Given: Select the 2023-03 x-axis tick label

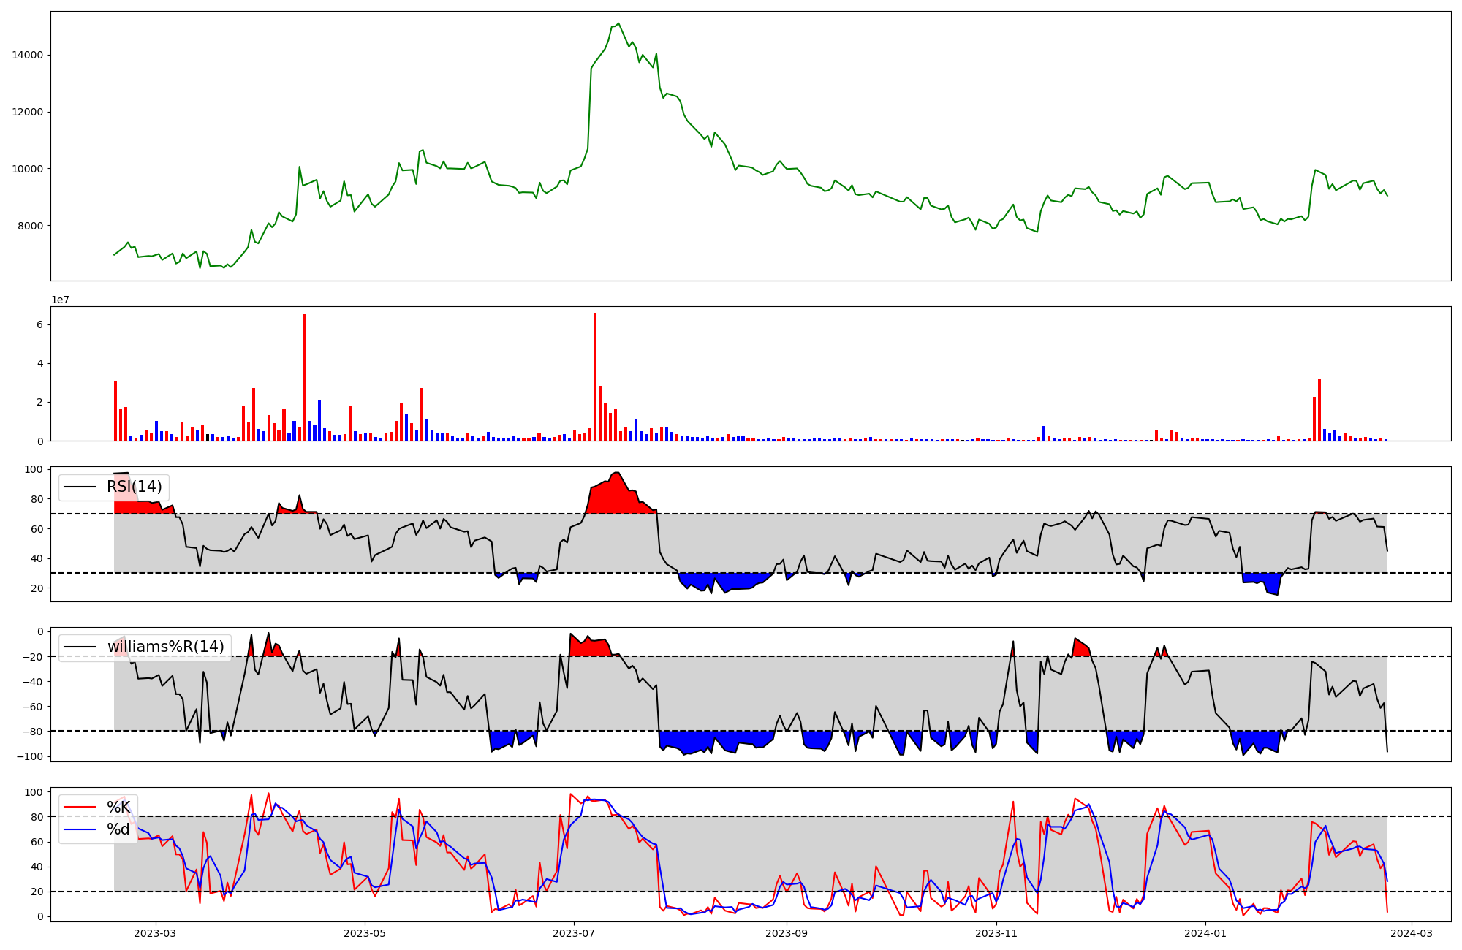Looking at the screenshot, I should pyautogui.click(x=155, y=933).
